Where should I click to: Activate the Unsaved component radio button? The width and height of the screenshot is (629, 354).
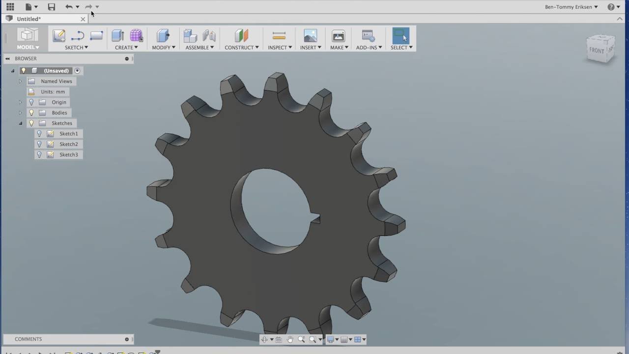pos(77,71)
